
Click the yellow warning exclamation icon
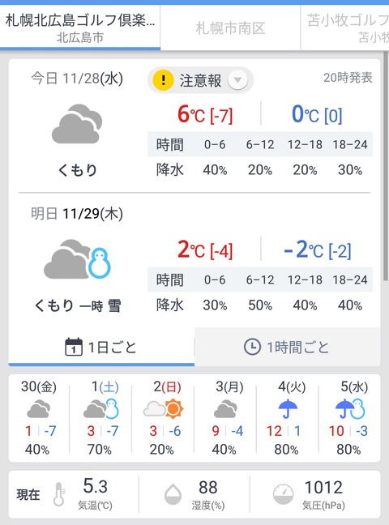pyautogui.click(x=163, y=80)
